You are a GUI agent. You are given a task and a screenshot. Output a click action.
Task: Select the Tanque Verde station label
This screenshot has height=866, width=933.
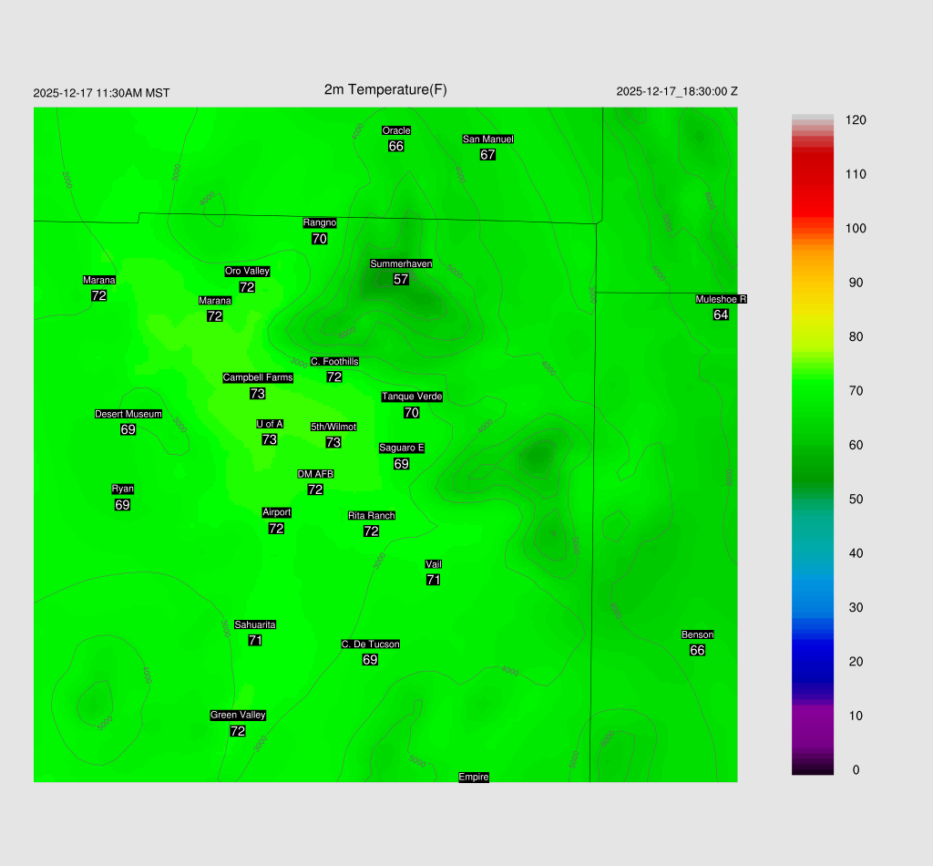click(x=412, y=397)
